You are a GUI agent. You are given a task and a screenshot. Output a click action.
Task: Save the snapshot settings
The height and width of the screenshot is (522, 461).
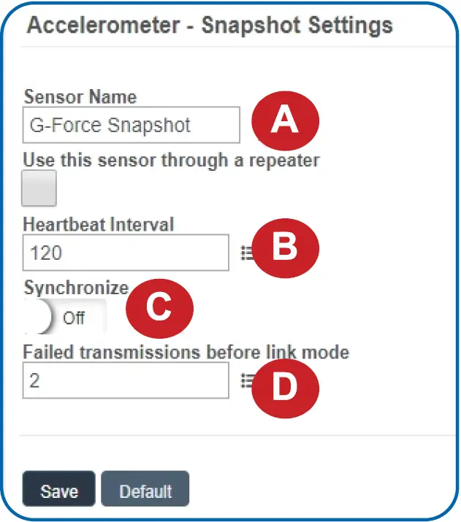click(x=58, y=489)
